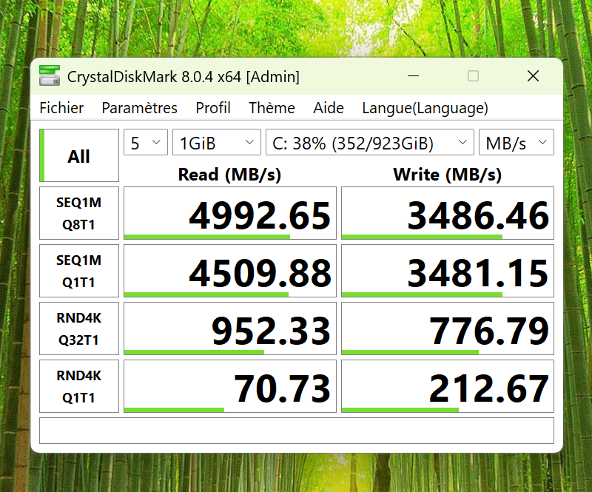
Task: Run the RND4K Q1T1 benchmark
Action: tap(78, 387)
